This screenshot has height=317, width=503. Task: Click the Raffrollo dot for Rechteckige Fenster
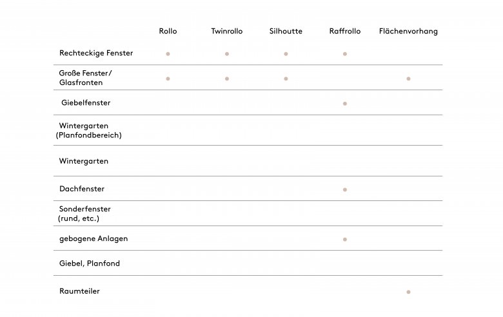(345, 54)
